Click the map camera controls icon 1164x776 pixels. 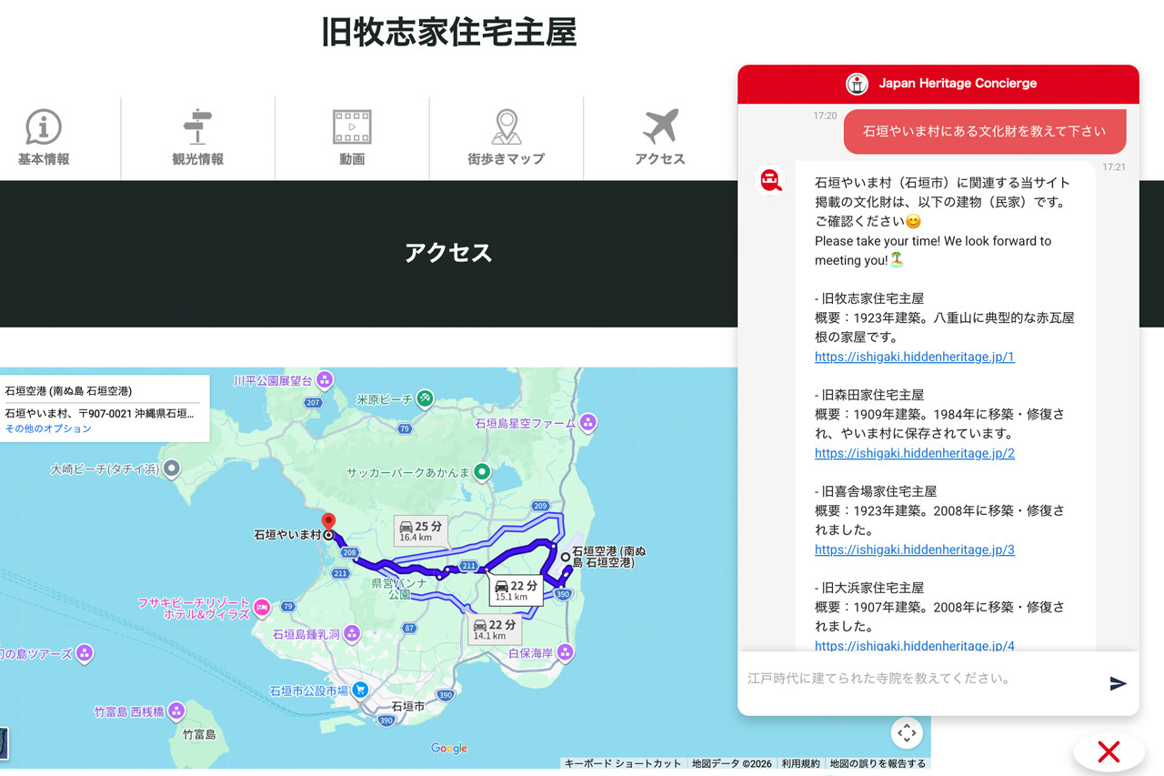tap(906, 732)
